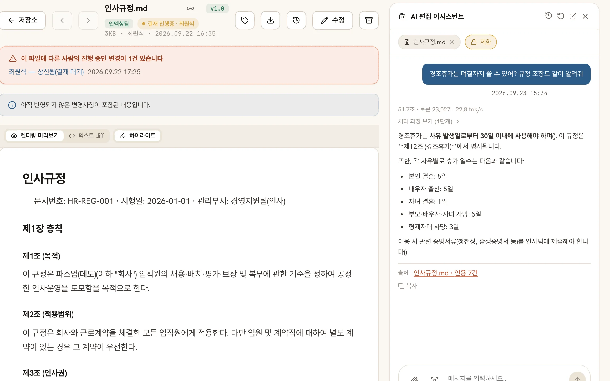Click response stats 51.7초 · 토큰 23,027

click(x=440, y=109)
